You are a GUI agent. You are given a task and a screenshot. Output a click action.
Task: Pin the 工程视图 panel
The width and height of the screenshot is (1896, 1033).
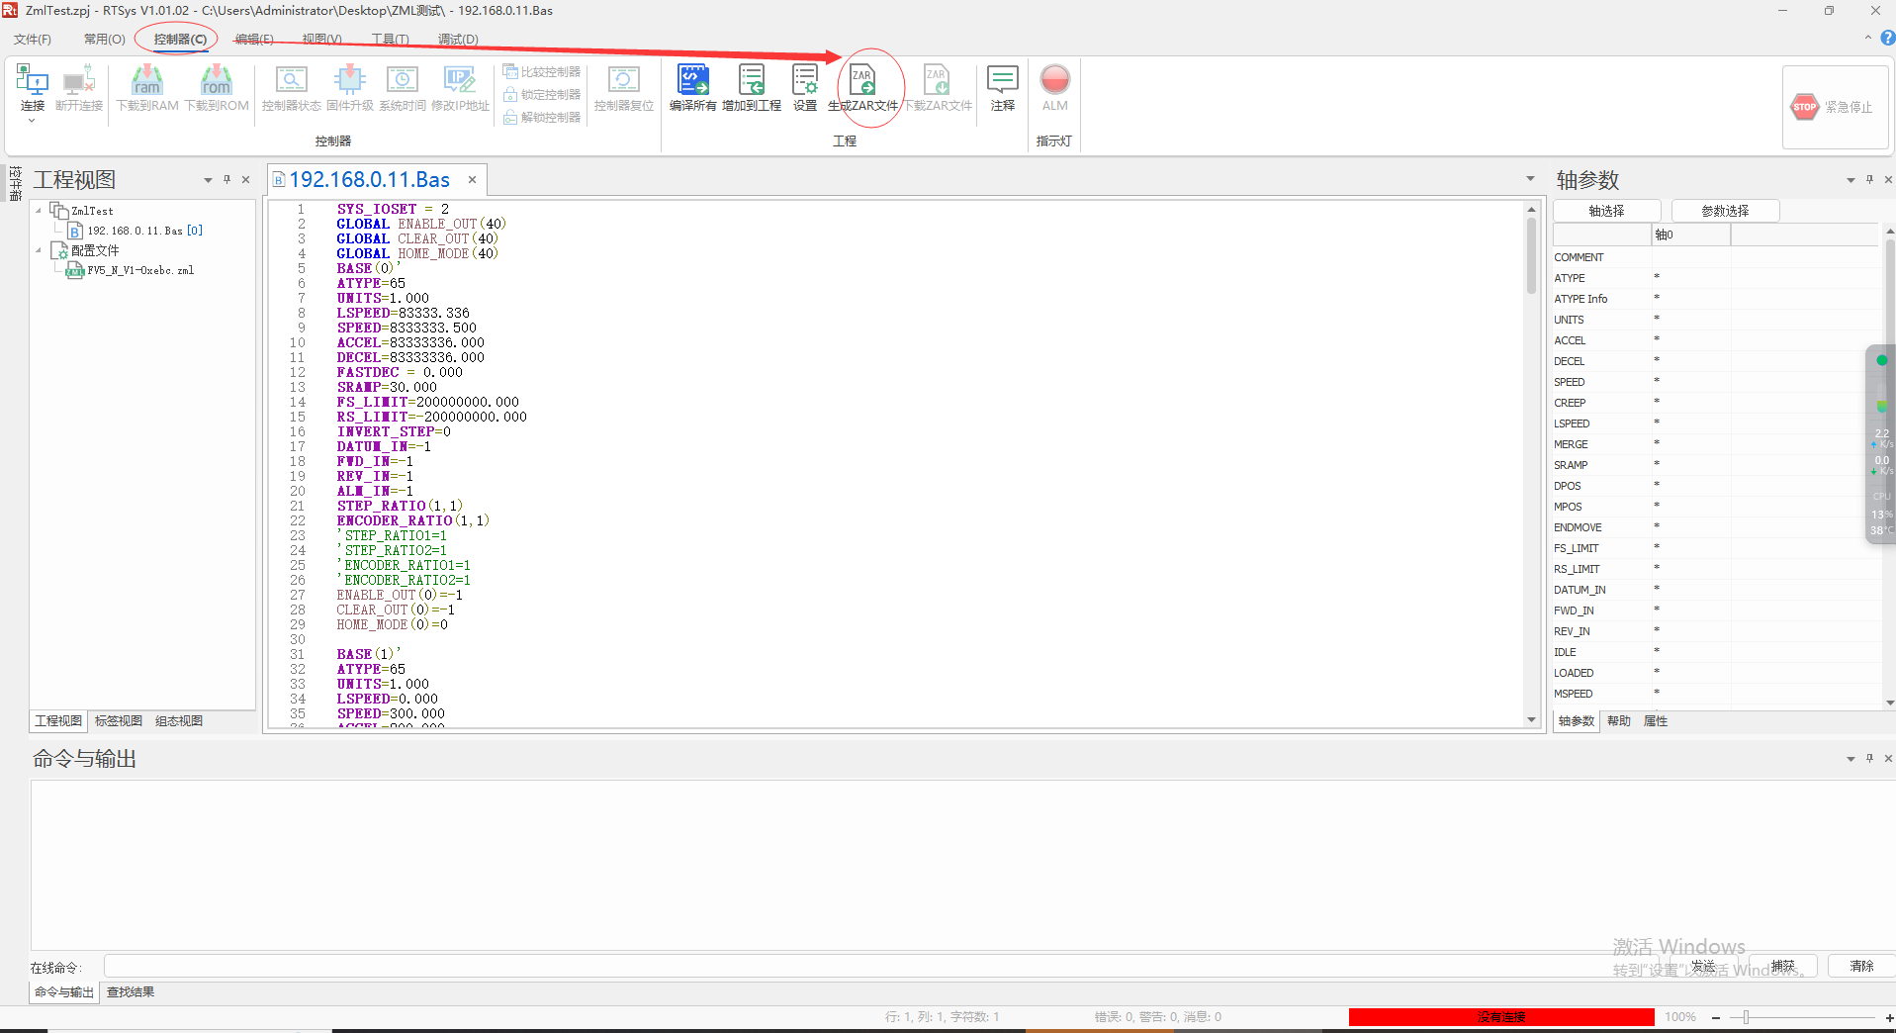click(x=226, y=179)
